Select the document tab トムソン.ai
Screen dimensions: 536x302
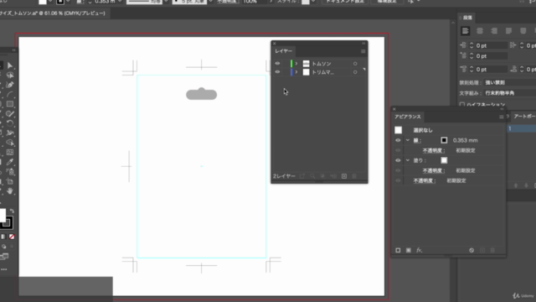tap(54, 13)
